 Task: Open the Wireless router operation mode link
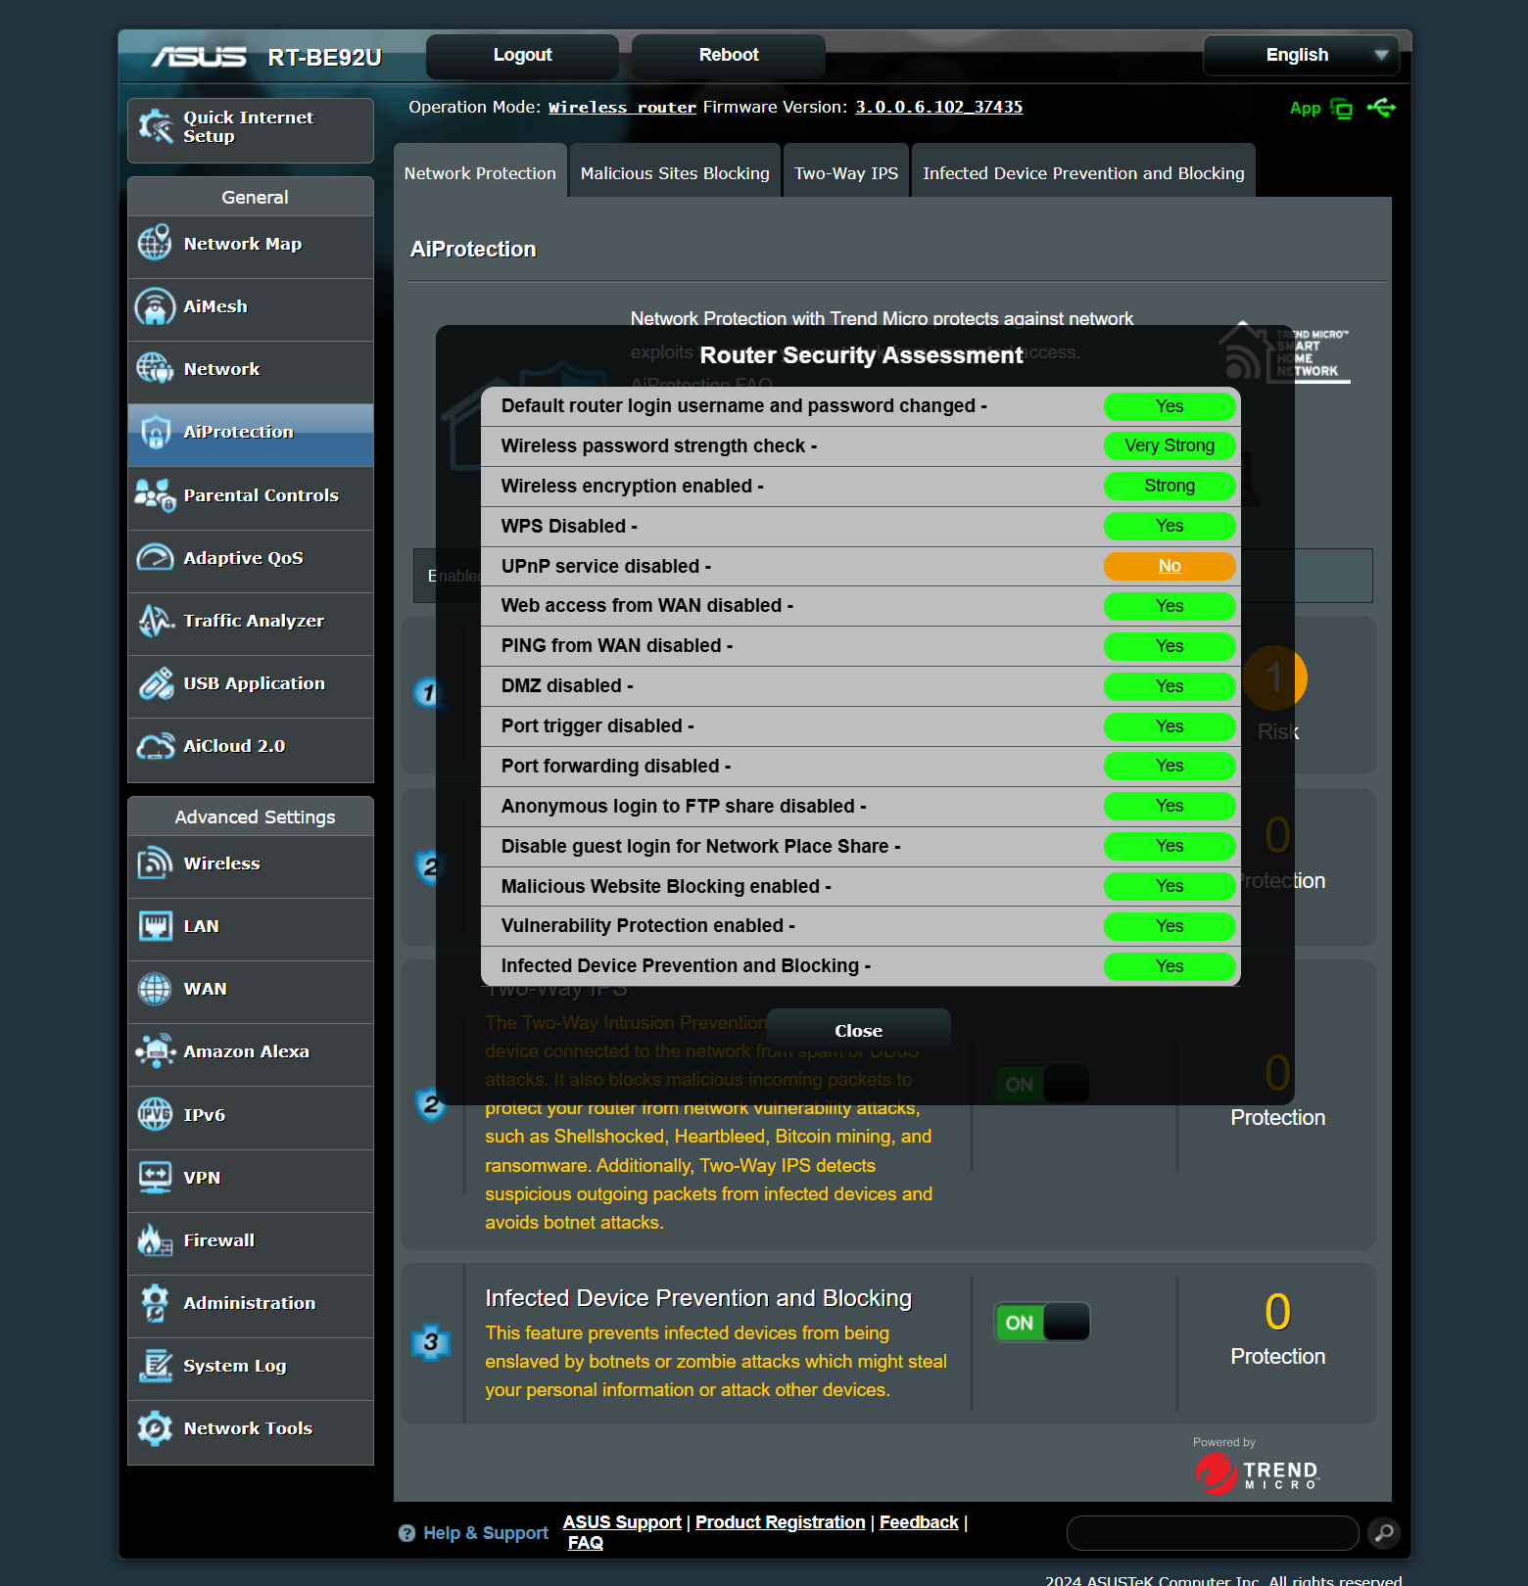click(x=622, y=108)
